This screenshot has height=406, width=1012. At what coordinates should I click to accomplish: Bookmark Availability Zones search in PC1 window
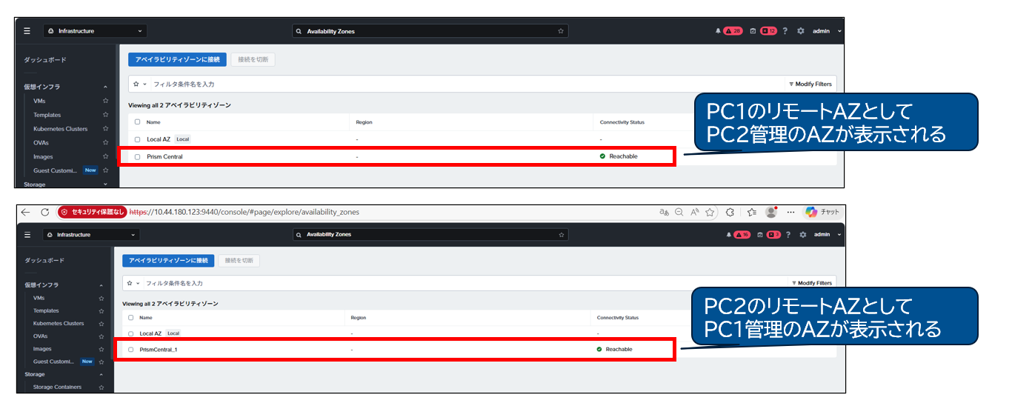coord(561,31)
